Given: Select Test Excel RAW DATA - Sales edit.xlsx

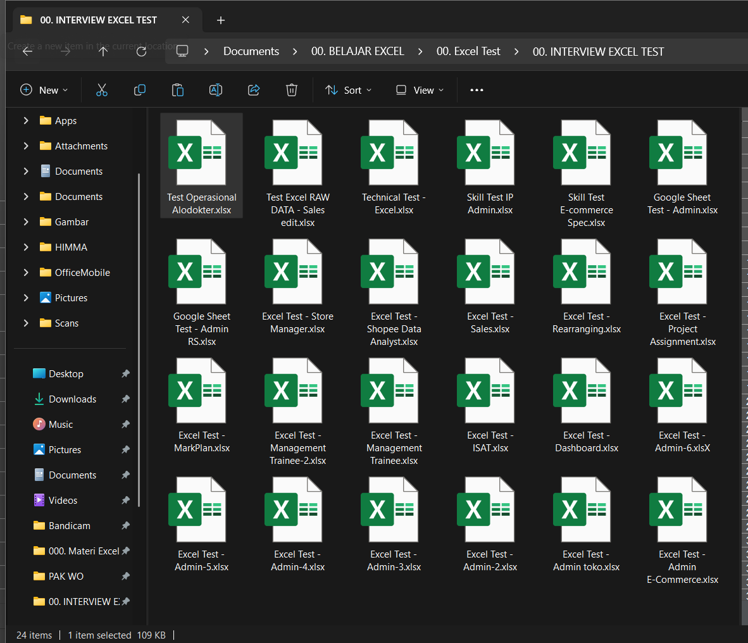Looking at the screenshot, I should pos(297,172).
